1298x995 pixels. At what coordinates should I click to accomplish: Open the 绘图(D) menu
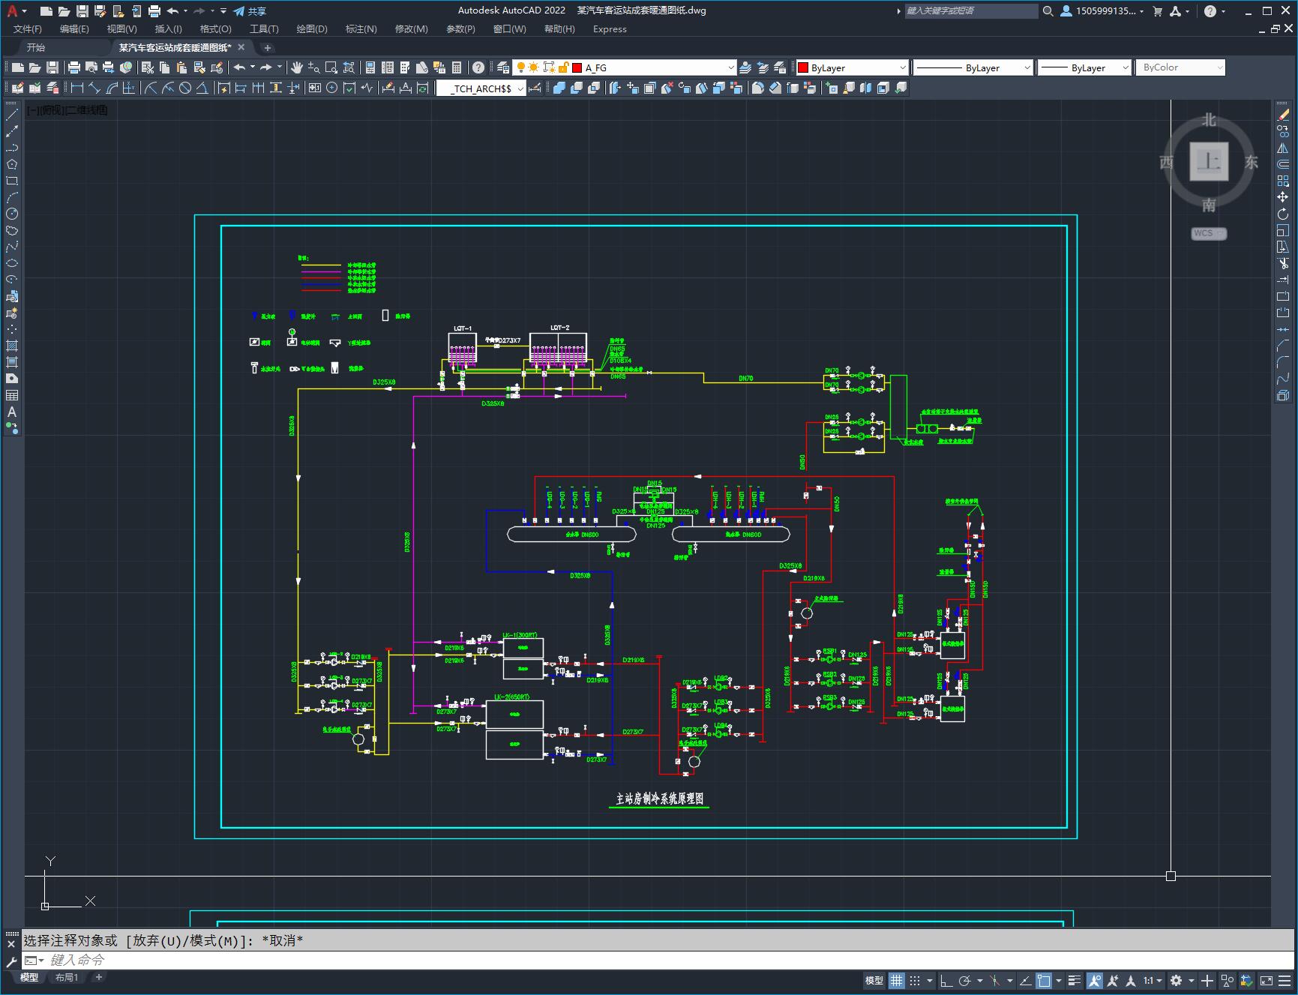pyautogui.click(x=312, y=28)
